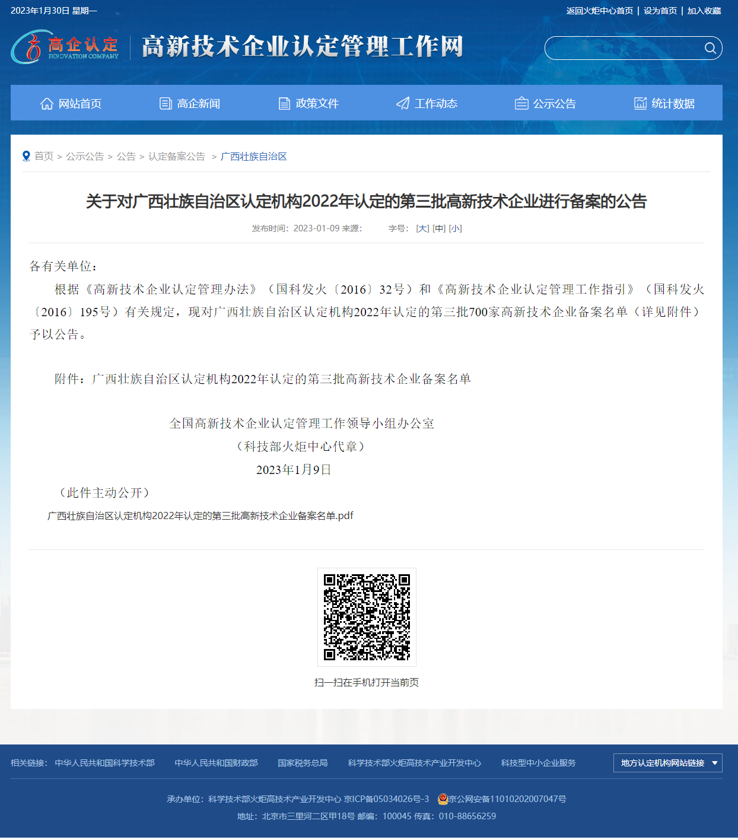Click the chart icon beside 统计数据
The width and height of the screenshot is (738, 840).
640,103
